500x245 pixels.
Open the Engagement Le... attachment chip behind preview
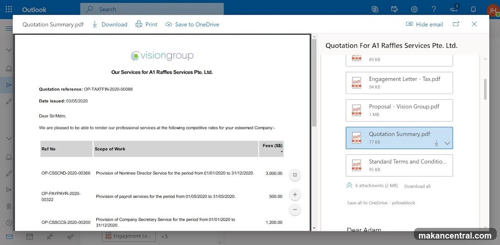coord(129,236)
